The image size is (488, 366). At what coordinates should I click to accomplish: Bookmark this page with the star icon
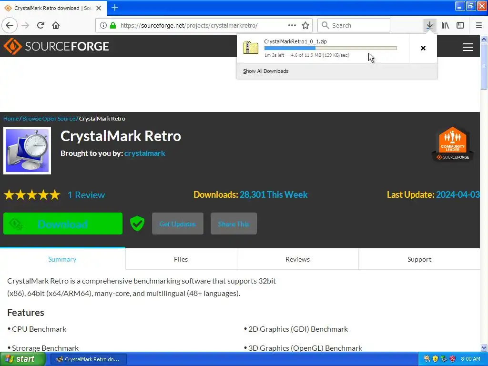click(x=305, y=25)
